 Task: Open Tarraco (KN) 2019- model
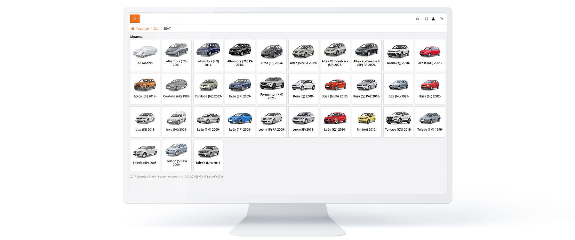point(398,122)
